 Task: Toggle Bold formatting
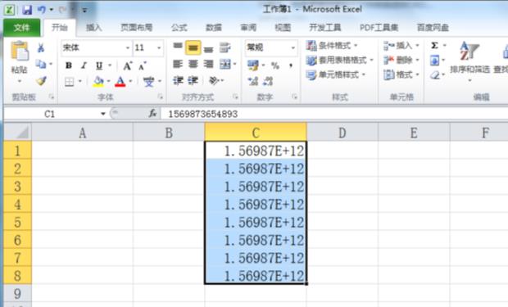pyautogui.click(x=68, y=65)
